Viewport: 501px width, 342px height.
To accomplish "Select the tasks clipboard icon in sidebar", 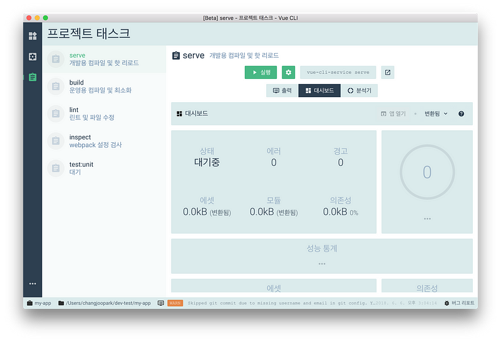I will coord(33,77).
